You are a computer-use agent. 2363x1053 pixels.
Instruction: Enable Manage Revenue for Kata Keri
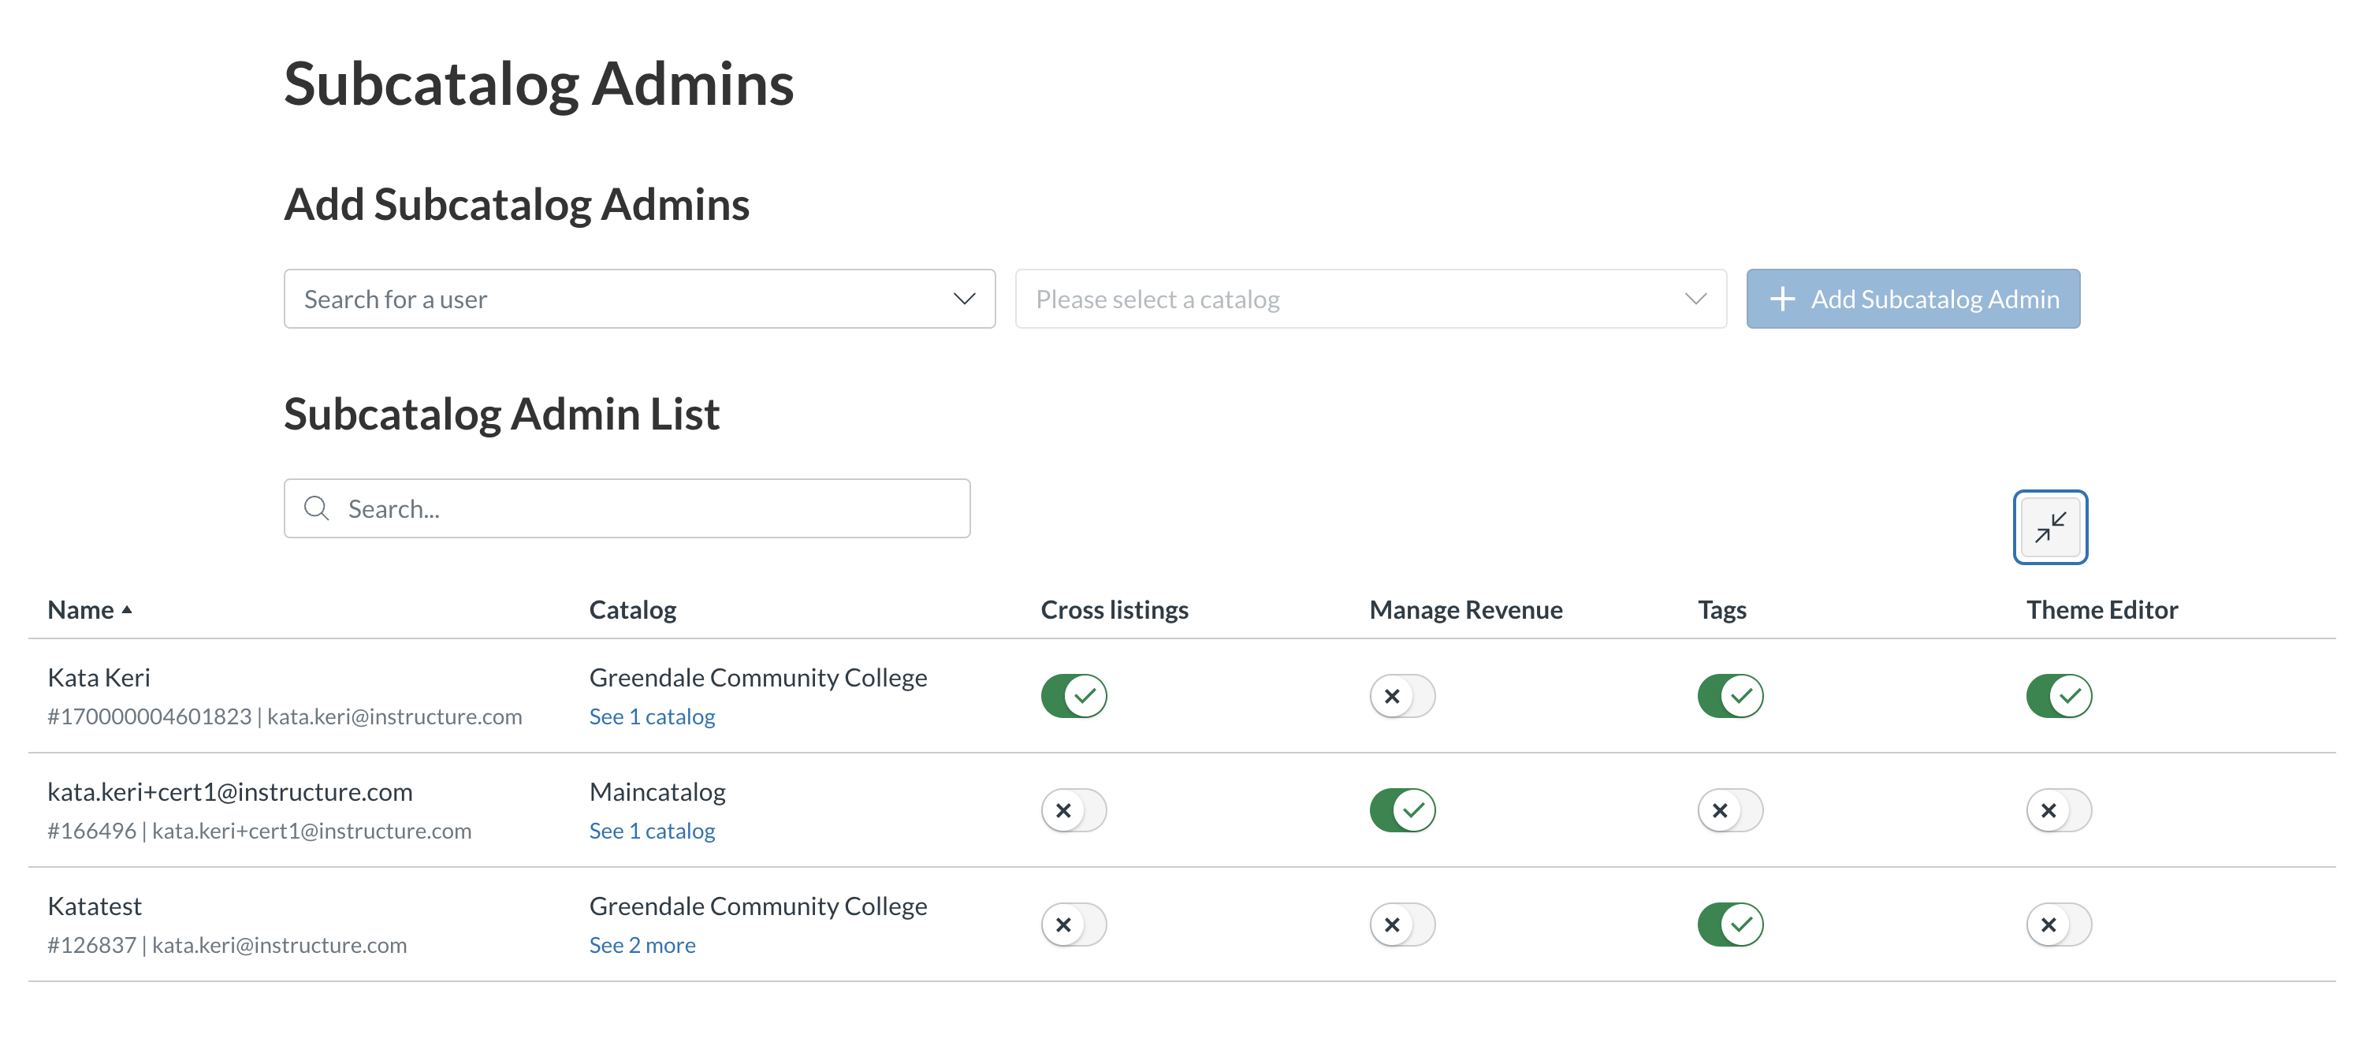[1401, 696]
